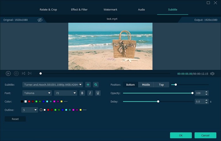Viewport: 221px width, 141px height.
Task: Toggle italic subtitle text
Action: 90,93
